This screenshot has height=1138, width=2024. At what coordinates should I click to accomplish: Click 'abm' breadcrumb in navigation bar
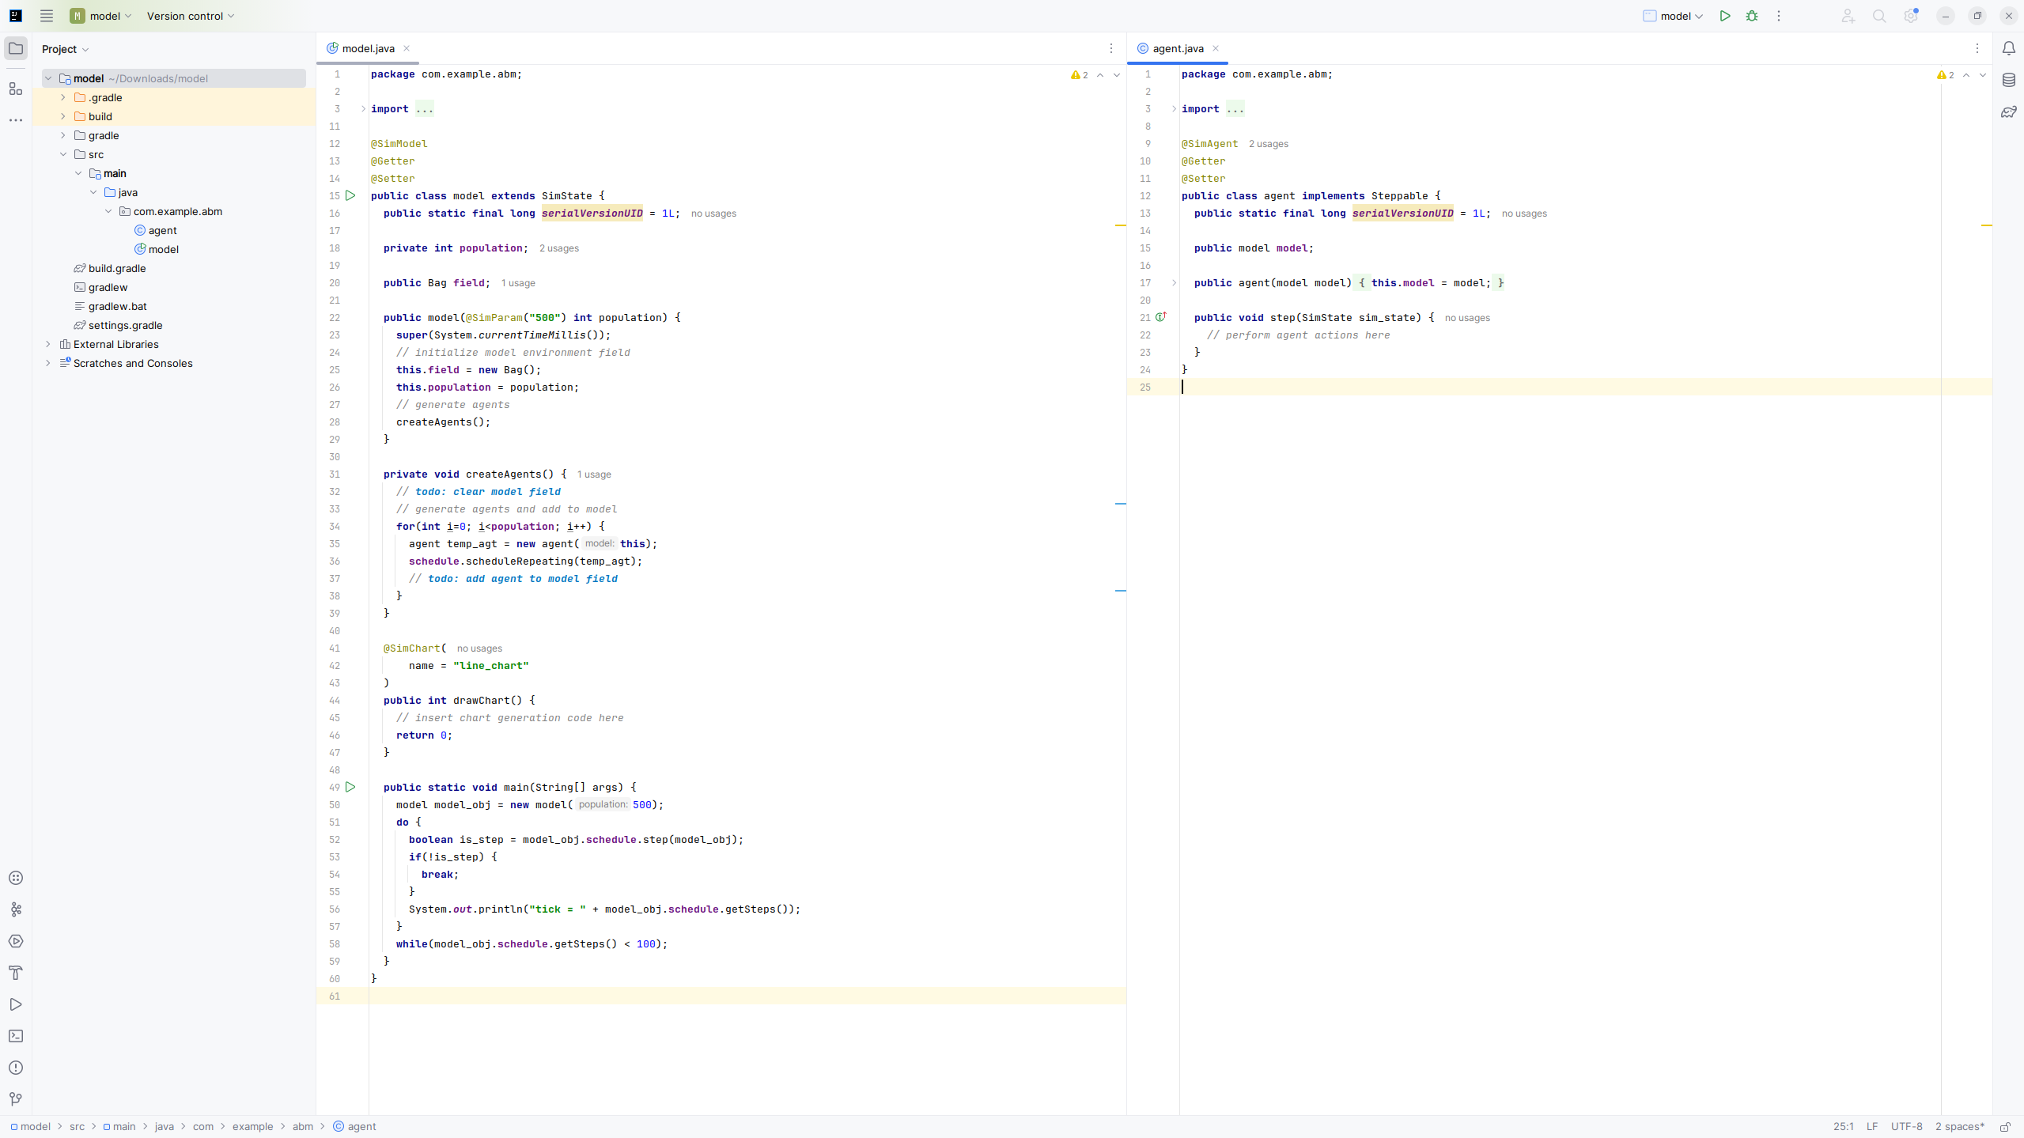[303, 1127]
